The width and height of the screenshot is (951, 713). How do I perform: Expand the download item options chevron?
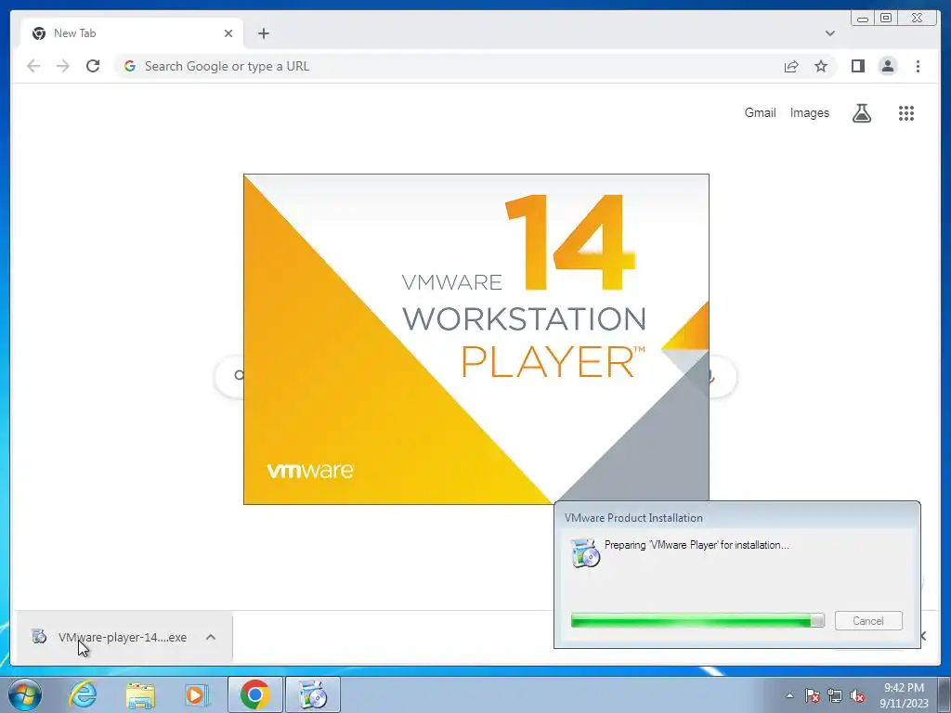coord(211,637)
